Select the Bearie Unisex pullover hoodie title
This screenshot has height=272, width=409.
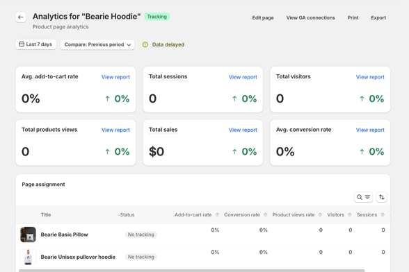(78, 257)
